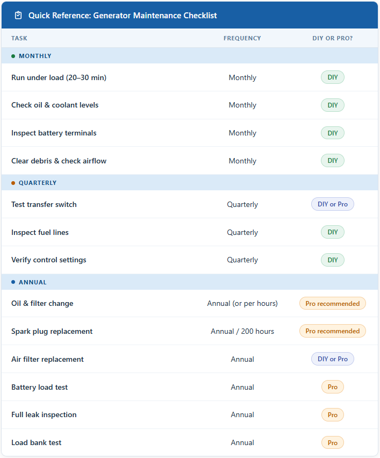380x458 pixels.
Task: Click the Pro badge for Battery load test
Action: coord(332,387)
